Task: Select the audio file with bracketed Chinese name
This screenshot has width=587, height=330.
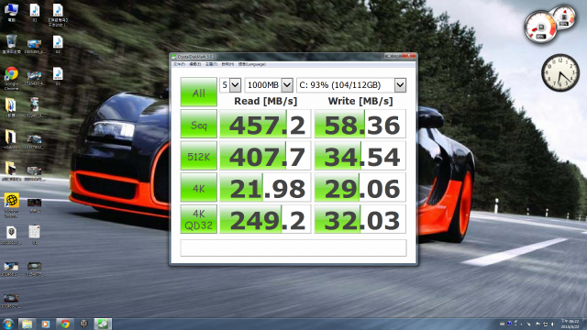Action: click(x=58, y=15)
